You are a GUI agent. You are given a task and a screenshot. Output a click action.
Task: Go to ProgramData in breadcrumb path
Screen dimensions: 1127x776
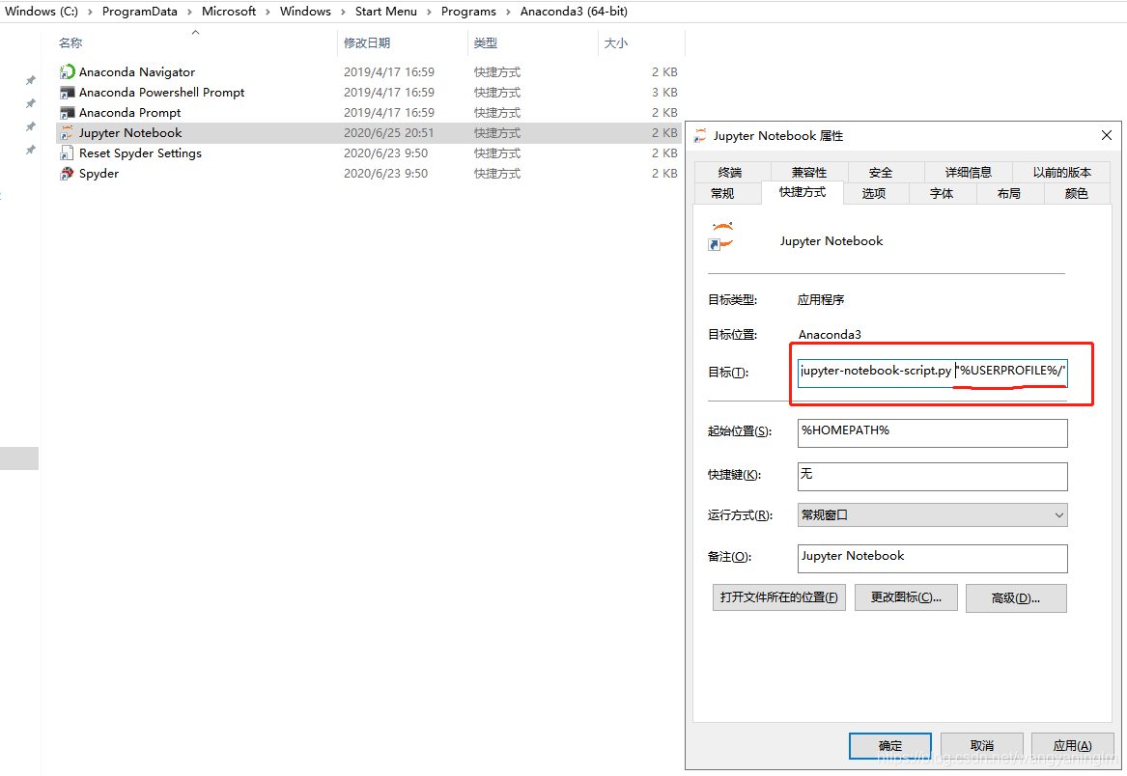point(139,12)
